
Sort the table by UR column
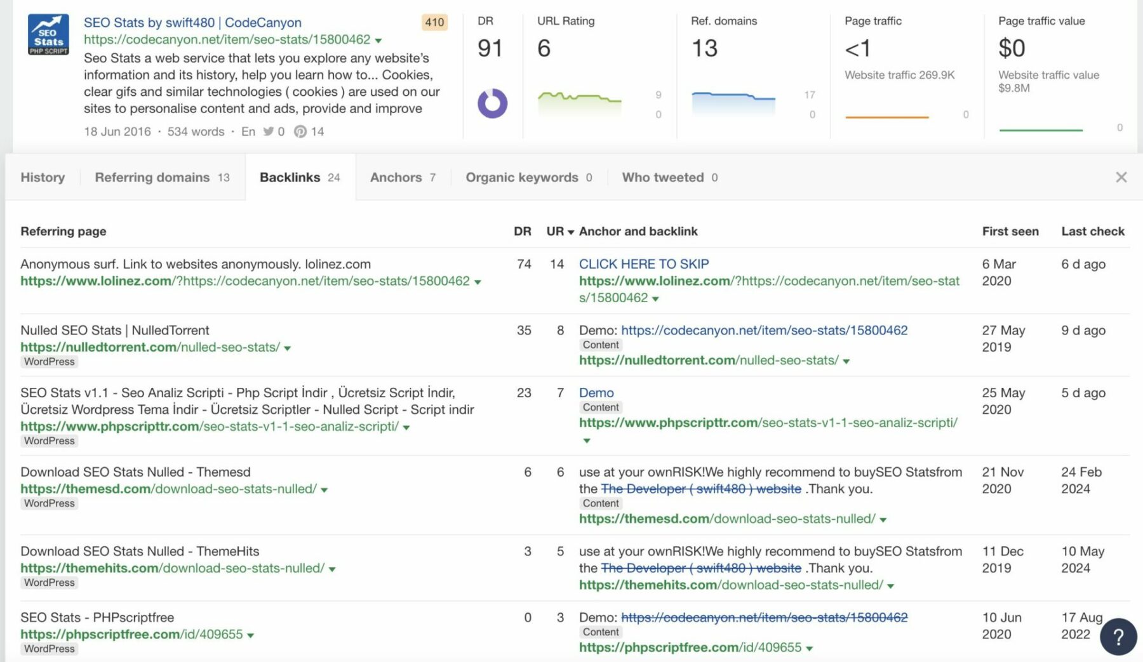pos(559,232)
